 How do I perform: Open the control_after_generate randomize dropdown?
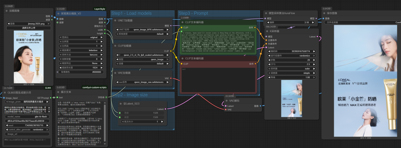[27, 129]
